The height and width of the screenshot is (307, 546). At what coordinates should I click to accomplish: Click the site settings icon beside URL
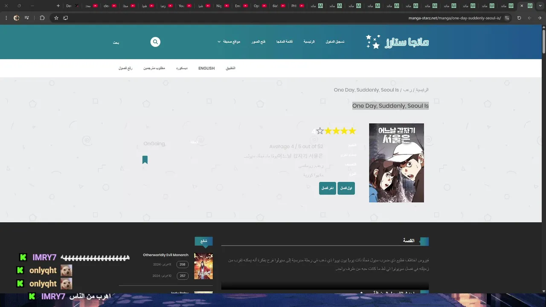[507, 18]
